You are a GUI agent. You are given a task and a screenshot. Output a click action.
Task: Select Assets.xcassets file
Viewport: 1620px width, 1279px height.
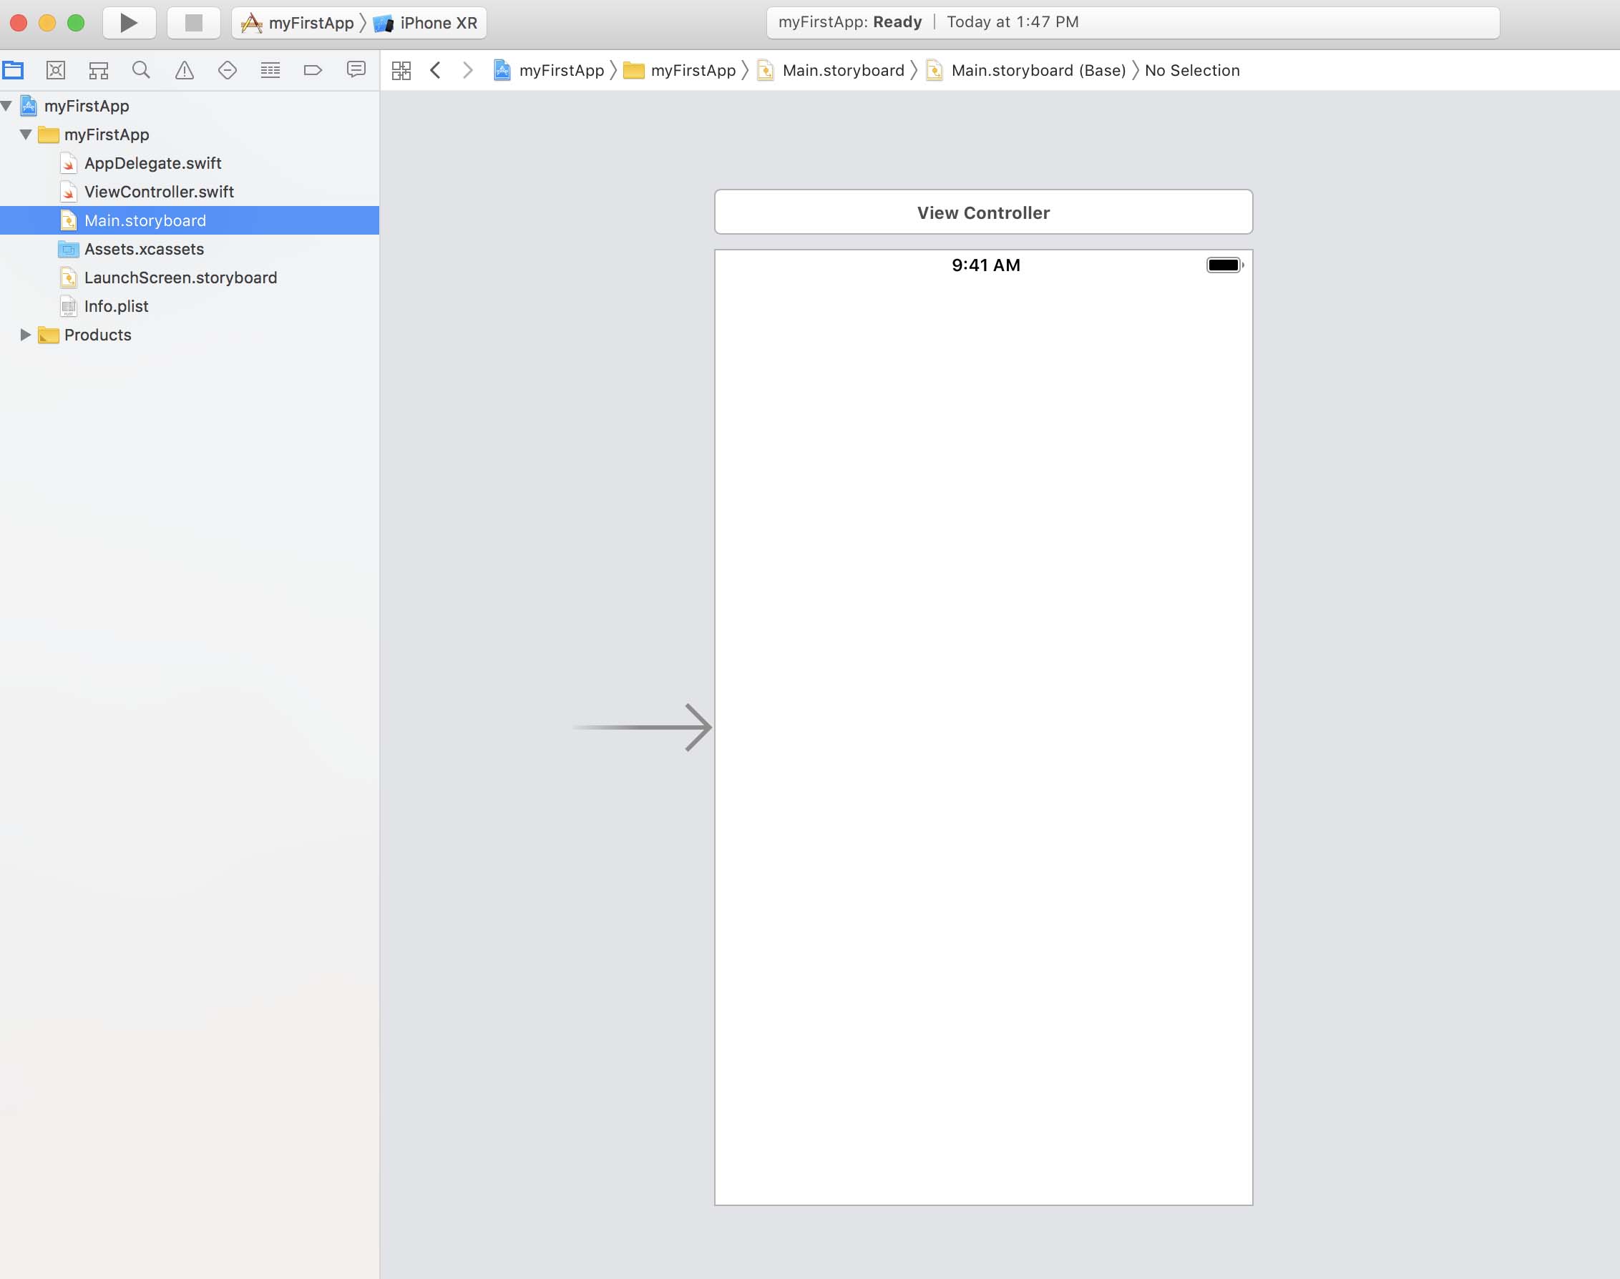pos(144,249)
